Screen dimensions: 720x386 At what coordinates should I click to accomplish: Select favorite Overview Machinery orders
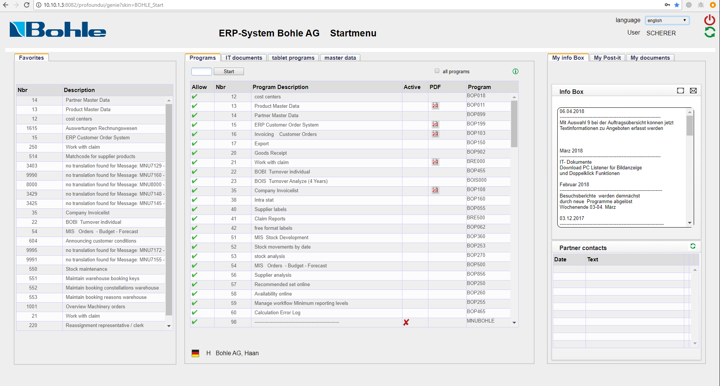(x=91, y=307)
